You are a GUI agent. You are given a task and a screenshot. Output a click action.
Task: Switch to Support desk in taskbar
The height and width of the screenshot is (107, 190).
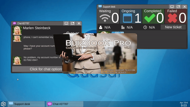[x=26, y=104]
